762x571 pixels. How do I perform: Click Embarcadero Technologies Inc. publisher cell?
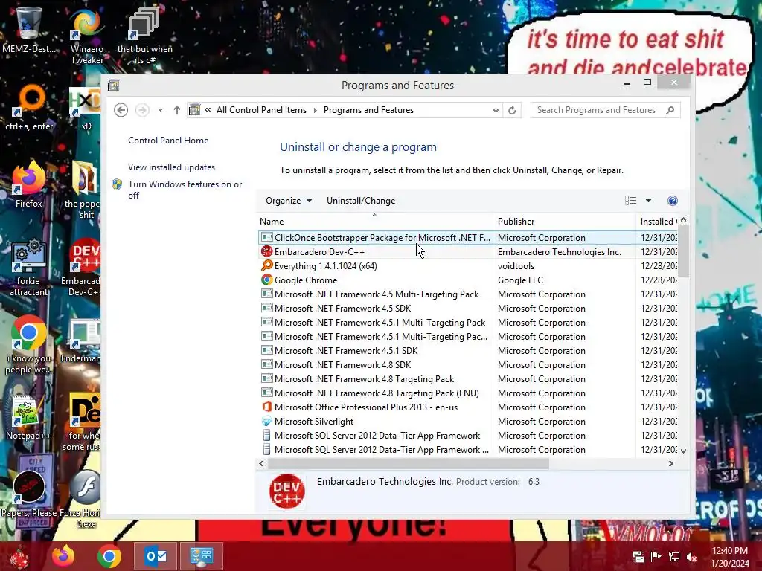(560, 252)
